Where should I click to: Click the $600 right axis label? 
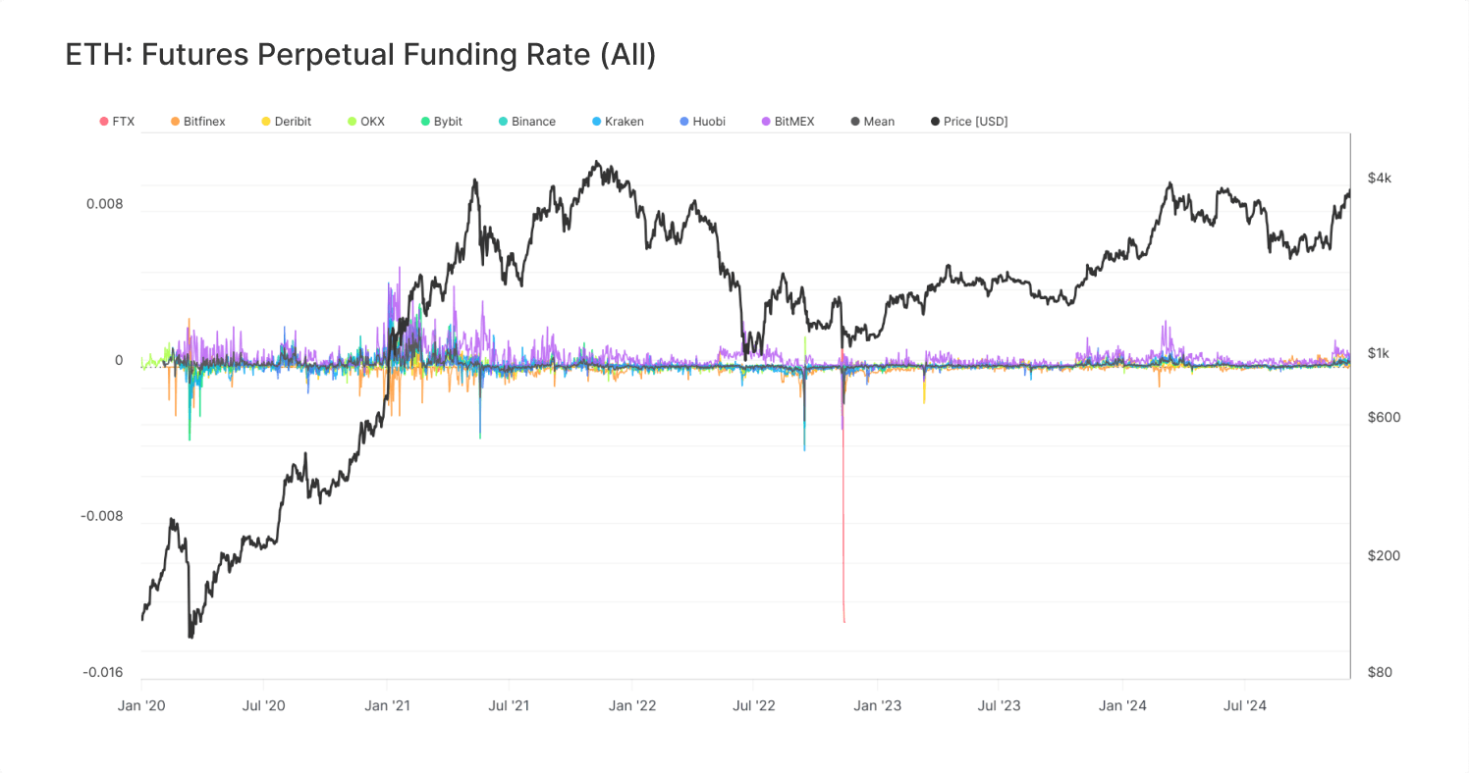(1384, 417)
